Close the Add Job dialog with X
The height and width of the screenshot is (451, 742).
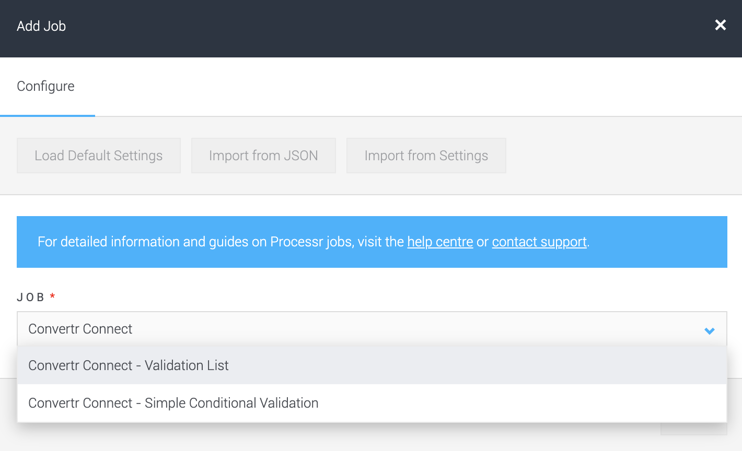point(721,25)
